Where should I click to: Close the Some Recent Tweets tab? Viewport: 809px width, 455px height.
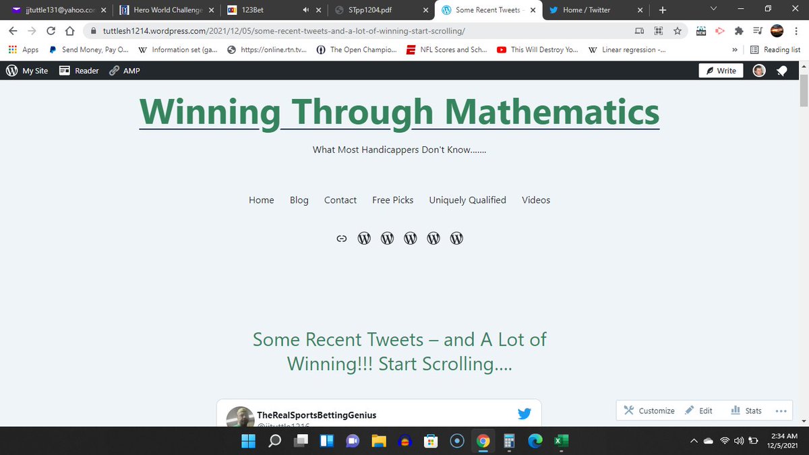point(533,10)
